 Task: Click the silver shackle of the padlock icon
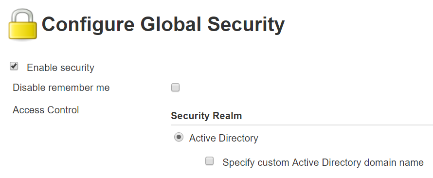coord(23,16)
